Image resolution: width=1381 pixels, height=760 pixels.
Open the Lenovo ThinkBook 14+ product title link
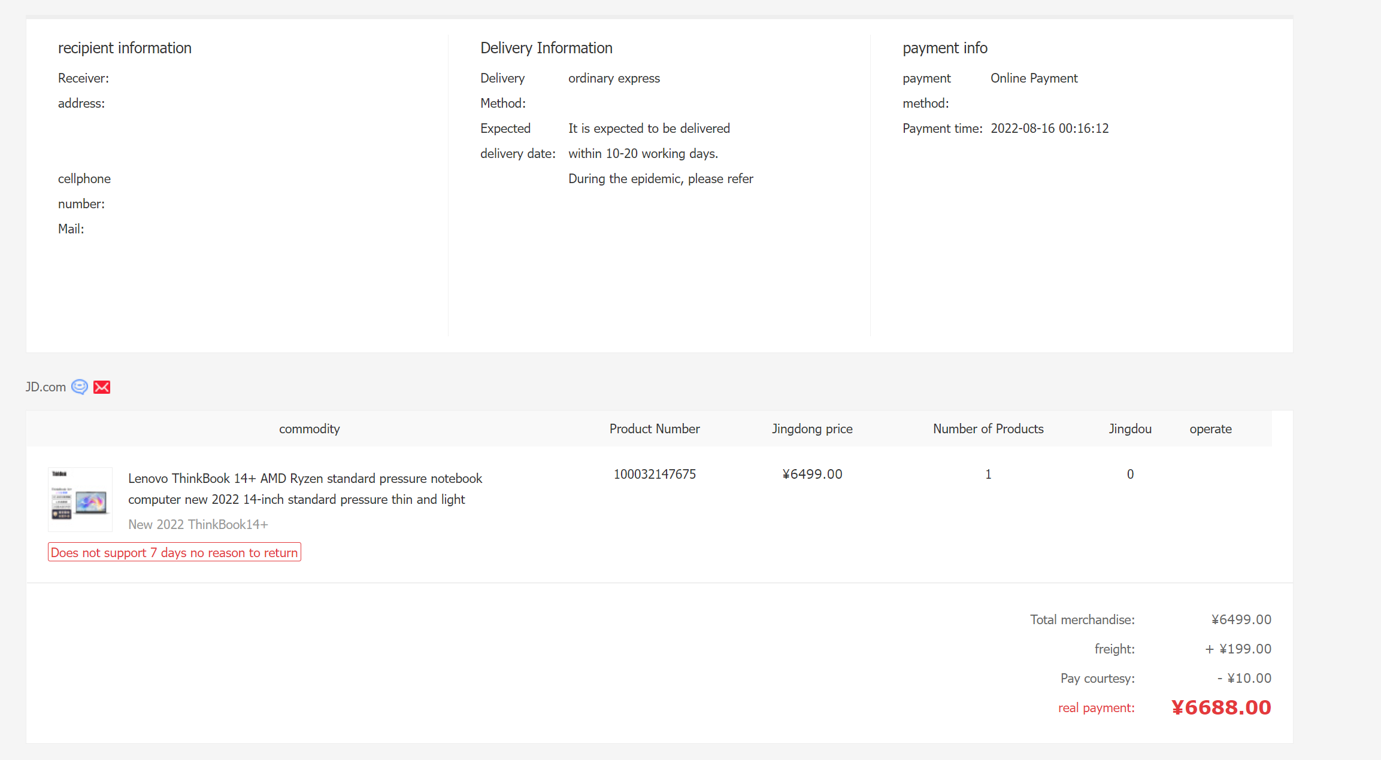coord(305,489)
